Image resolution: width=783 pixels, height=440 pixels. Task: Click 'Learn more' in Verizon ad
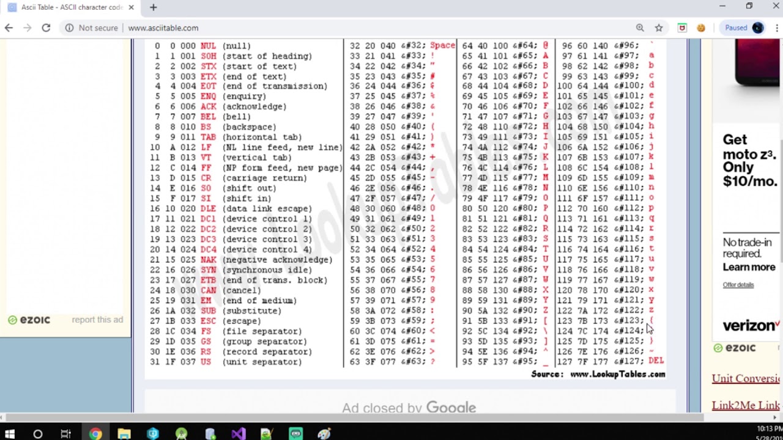pos(749,267)
